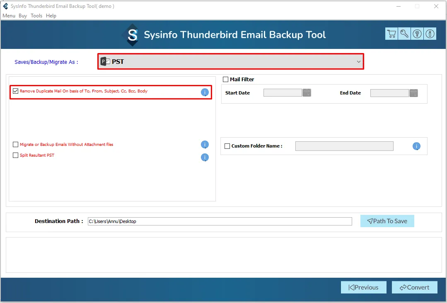Click the about info icon in header
The width and height of the screenshot is (447, 303).
coord(430,34)
